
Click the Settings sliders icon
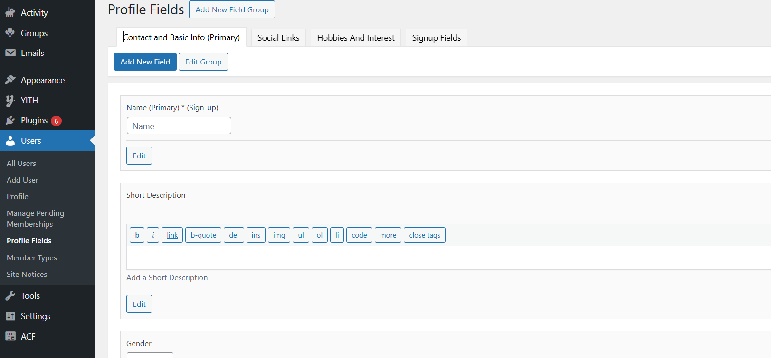[x=10, y=316]
